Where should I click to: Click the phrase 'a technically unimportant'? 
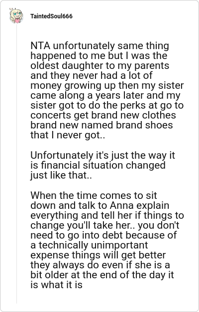(x=89, y=245)
